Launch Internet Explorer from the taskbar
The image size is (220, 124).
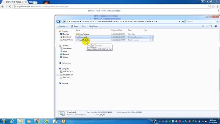[12, 121]
